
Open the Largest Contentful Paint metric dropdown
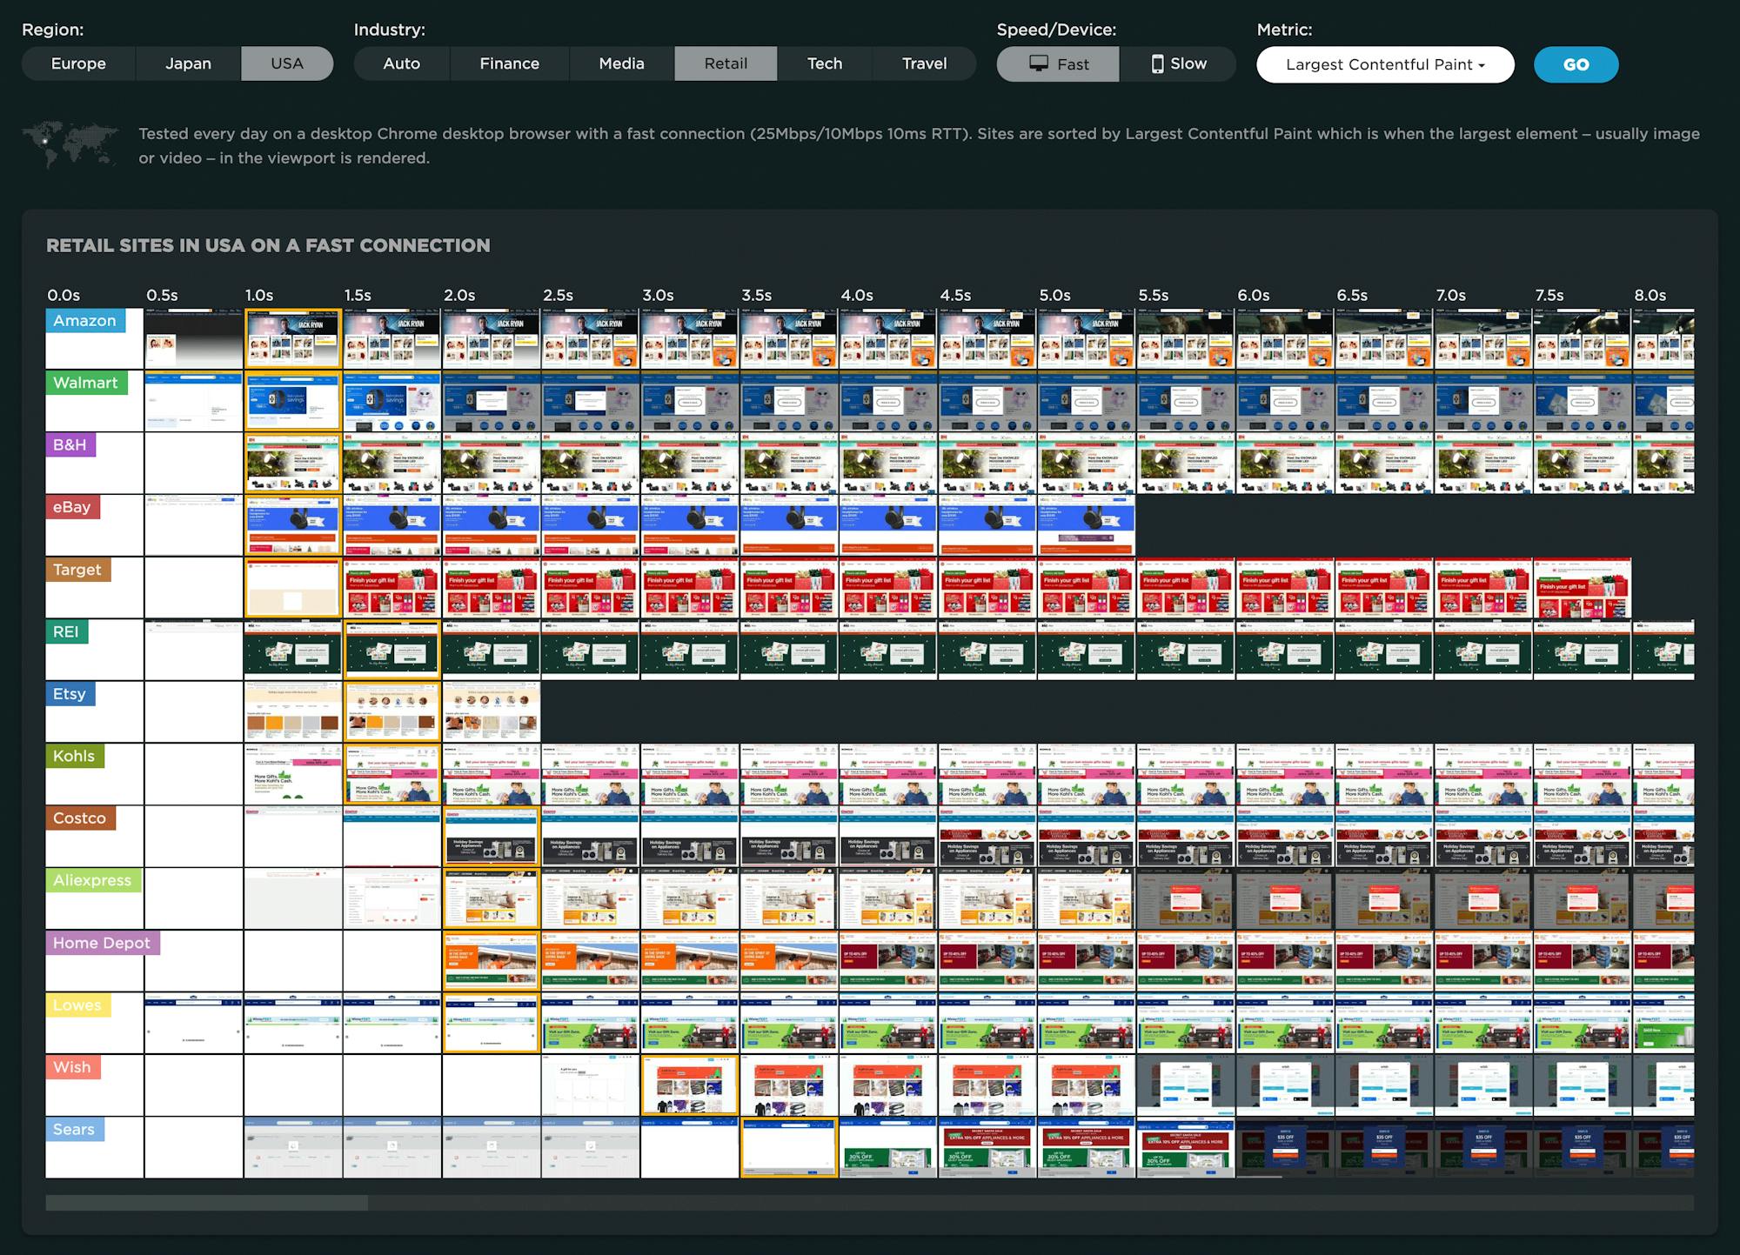1384,64
